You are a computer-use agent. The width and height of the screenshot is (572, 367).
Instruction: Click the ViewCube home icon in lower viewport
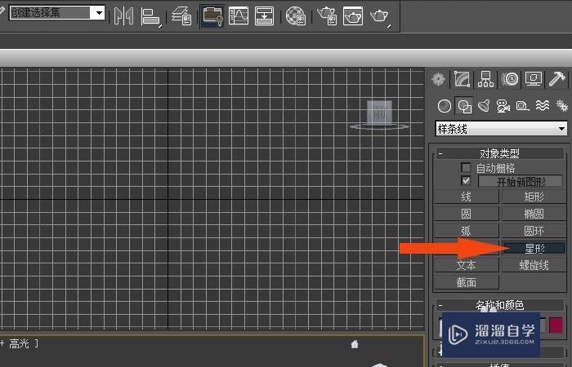click(x=355, y=344)
